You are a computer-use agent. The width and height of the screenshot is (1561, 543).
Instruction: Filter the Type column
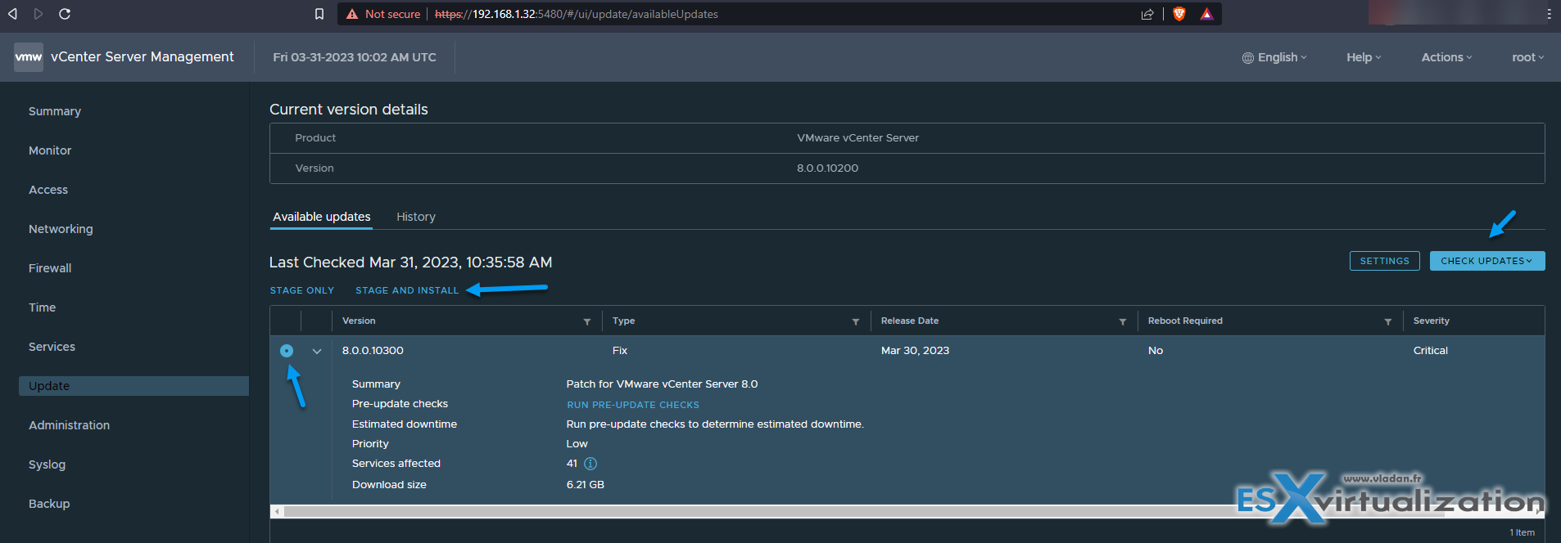856,321
